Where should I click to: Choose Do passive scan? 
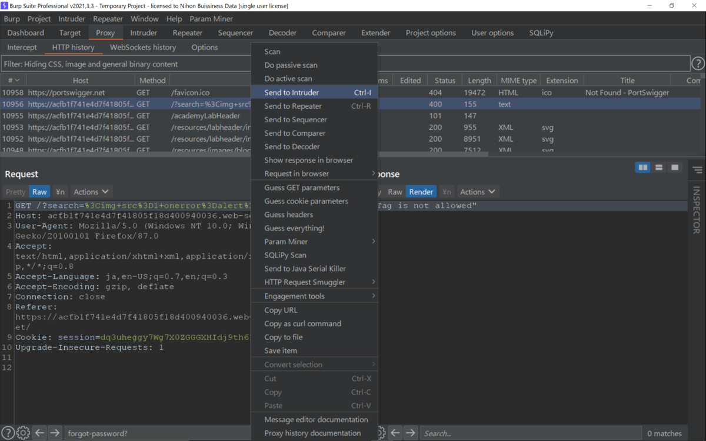pyautogui.click(x=314, y=65)
